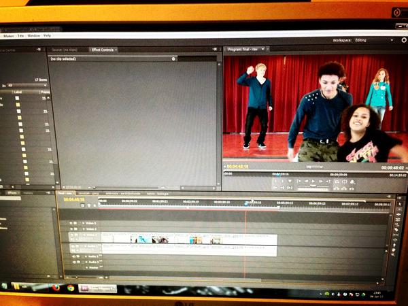Open the Effect Controls panel menu icon
The height and width of the screenshot is (306, 408).
click(215, 49)
